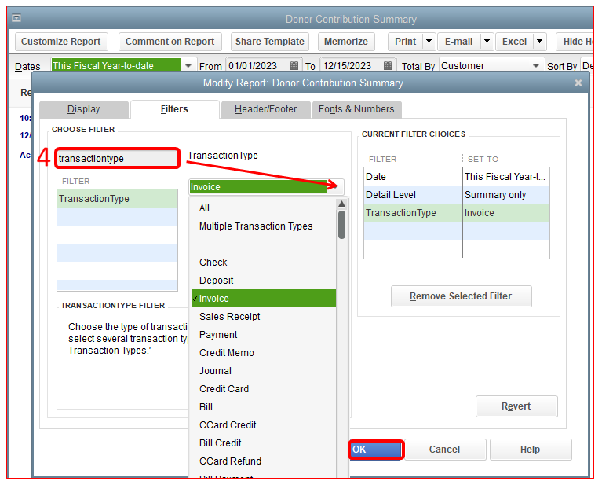Click the transaction type list scrollbar thumb
602x485 pixels.
(341, 225)
